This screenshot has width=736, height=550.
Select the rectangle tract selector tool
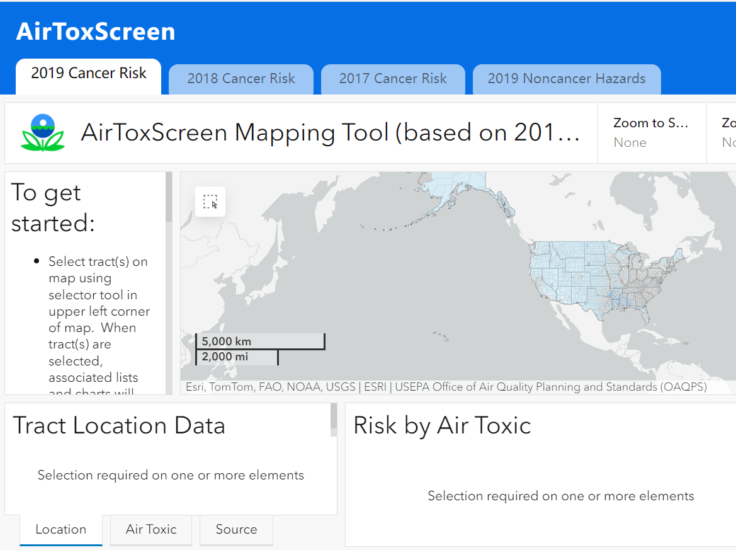210,202
